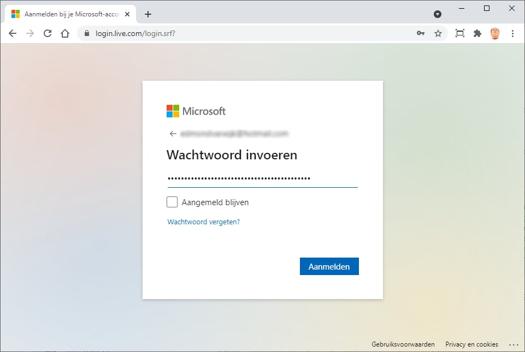
Task: Reload the login page
Action: click(x=48, y=33)
